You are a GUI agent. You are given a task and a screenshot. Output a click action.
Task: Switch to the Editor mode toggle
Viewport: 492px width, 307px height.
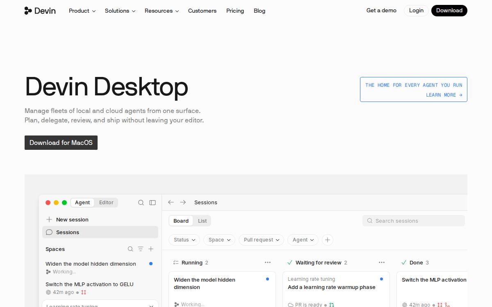coord(106,203)
